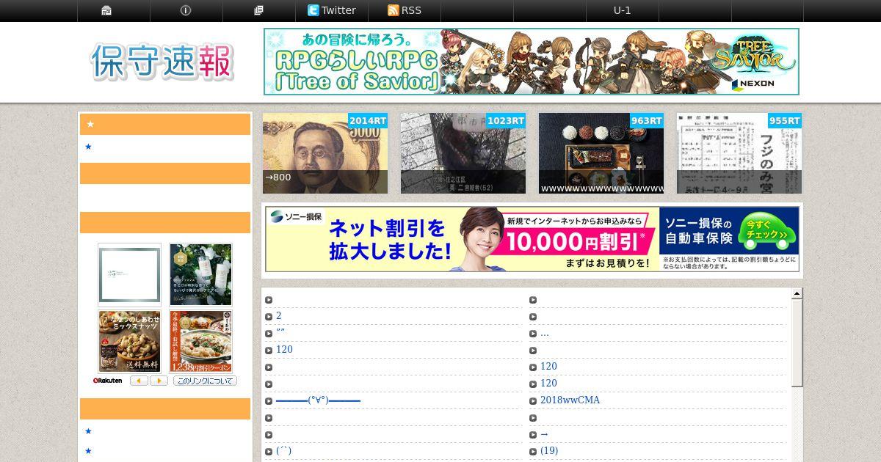The image size is (881, 462).
Task: Open the stacked pages icon in the top bar
Action: (258, 10)
